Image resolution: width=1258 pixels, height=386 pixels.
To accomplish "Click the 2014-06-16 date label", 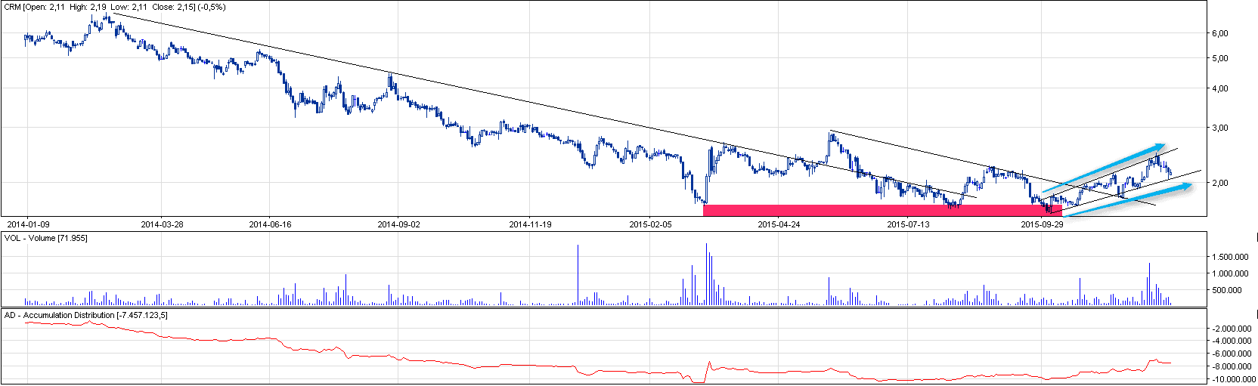I will (x=270, y=224).
